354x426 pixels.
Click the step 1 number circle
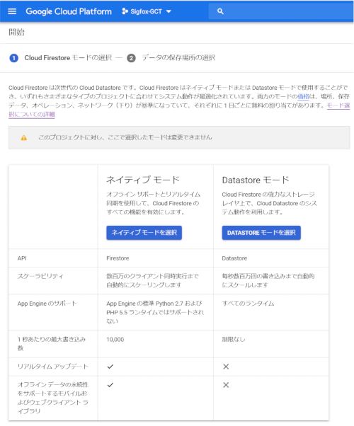tap(14, 58)
